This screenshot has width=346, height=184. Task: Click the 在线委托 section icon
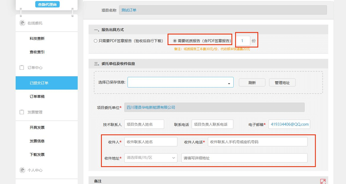22,23
